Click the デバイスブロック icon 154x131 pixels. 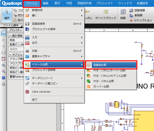(106, 12)
